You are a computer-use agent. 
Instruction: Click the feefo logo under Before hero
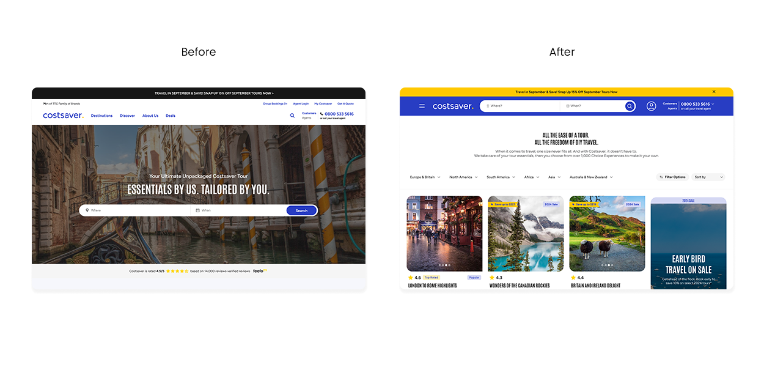(260, 270)
